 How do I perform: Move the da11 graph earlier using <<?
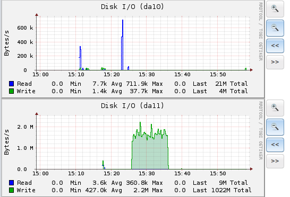tap(275, 145)
